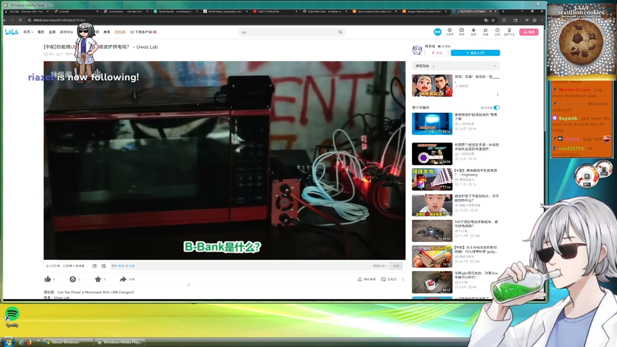Reload the page with the refresh icon
Image resolution: width=617 pixels, height=347 pixels.
[20, 20]
